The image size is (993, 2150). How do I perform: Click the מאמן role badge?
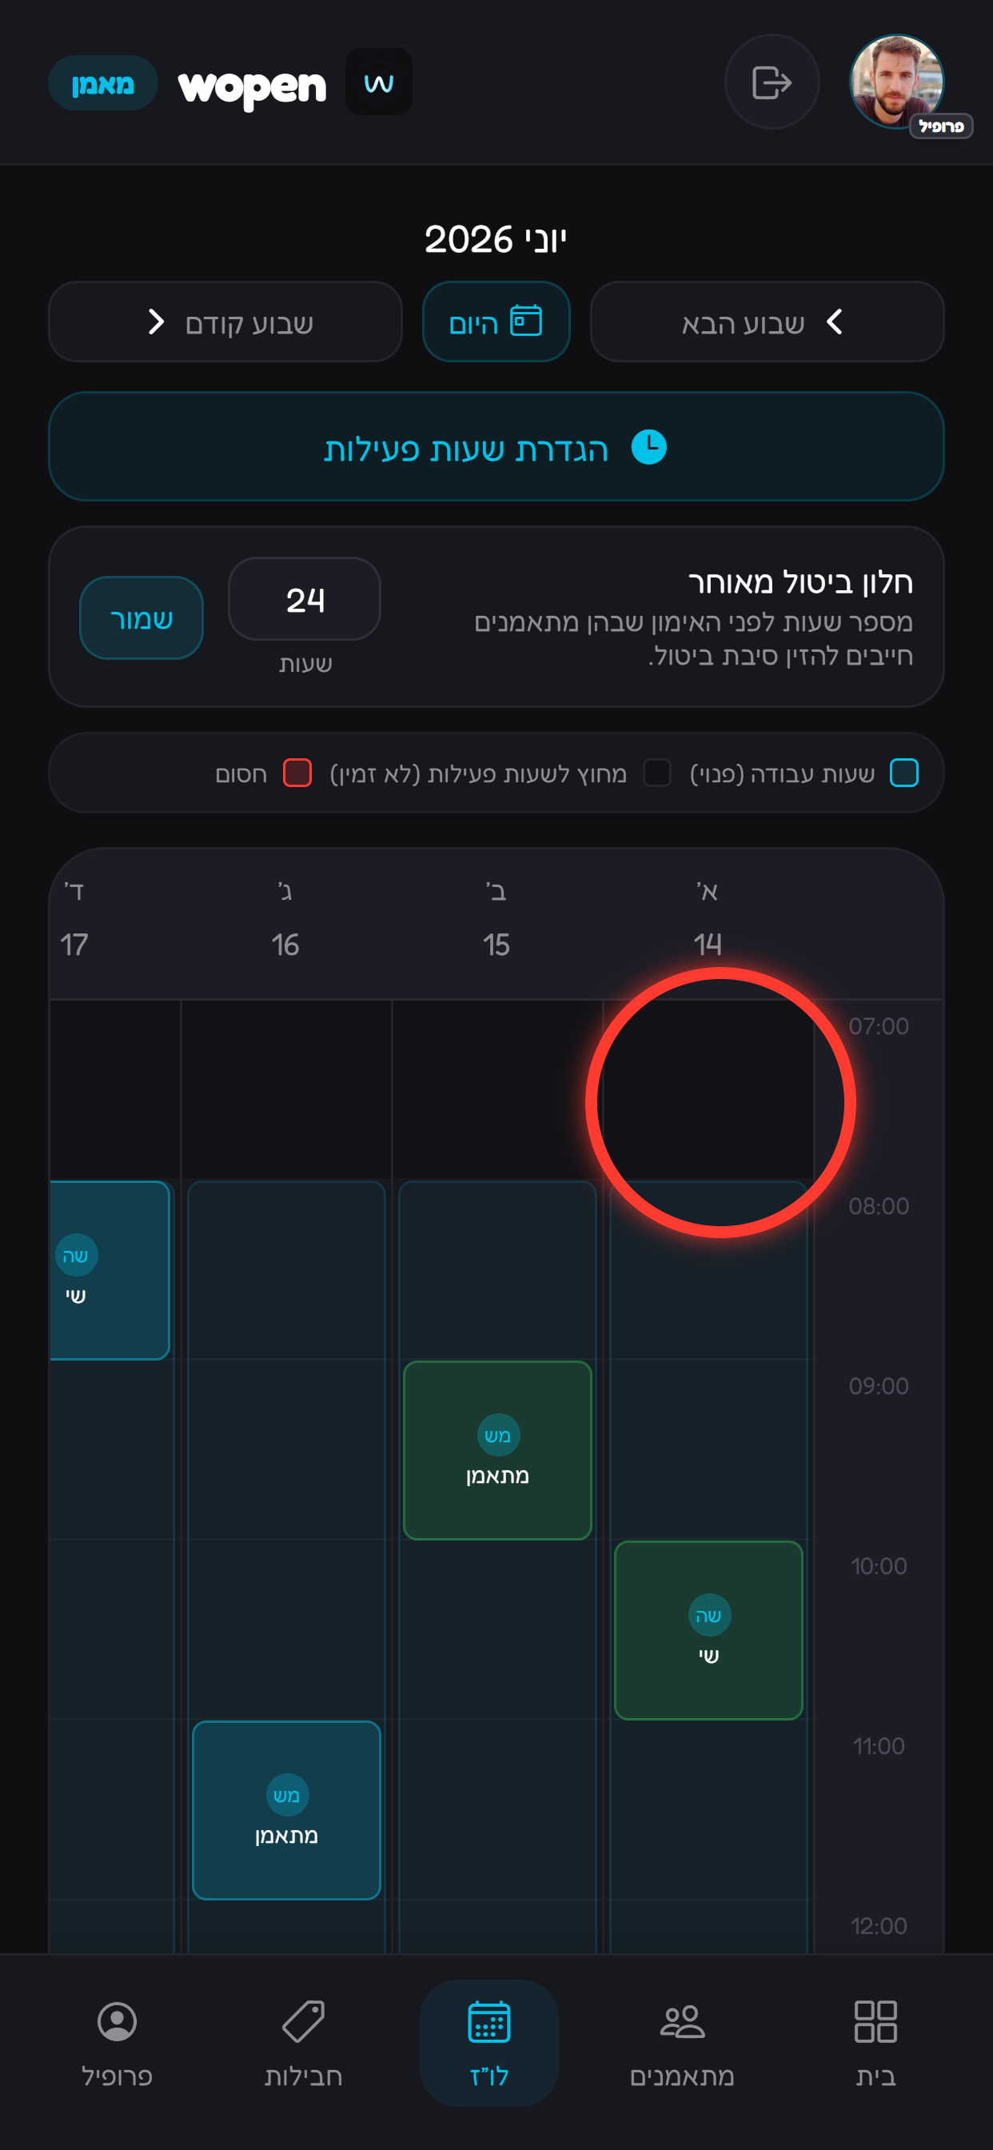(102, 82)
